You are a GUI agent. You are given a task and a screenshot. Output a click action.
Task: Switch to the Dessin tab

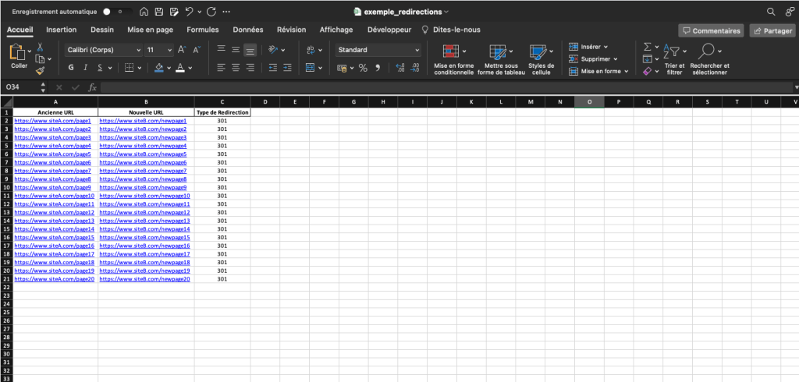(102, 30)
